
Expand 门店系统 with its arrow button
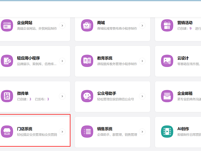pos(62,132)
